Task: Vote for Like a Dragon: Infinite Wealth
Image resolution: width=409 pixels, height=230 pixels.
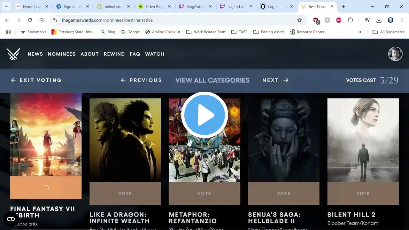Action: click(125, 193)
